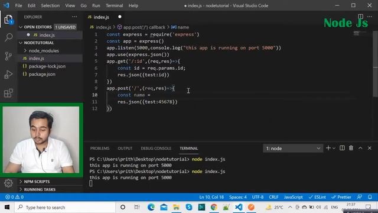Image resolution: width=378 pixels, height=213 pixels.
Task: Click ESLint status bar item
Action: pos(318,197)
